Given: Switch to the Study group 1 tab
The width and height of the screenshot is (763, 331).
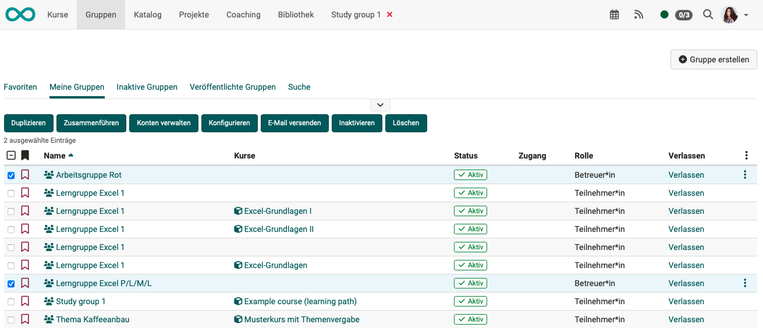Looking at the screenshot, I should coord(356,15).
